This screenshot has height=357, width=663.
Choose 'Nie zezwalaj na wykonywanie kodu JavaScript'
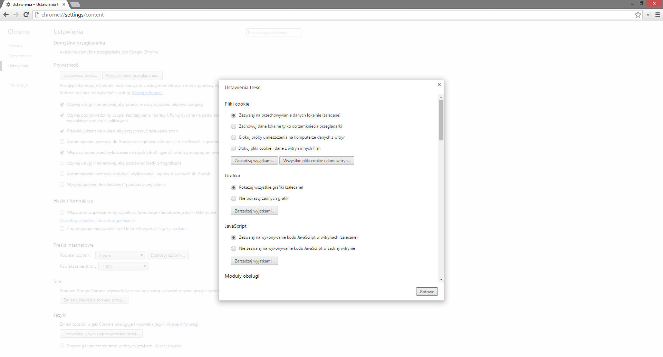click(x=234, y=248)
